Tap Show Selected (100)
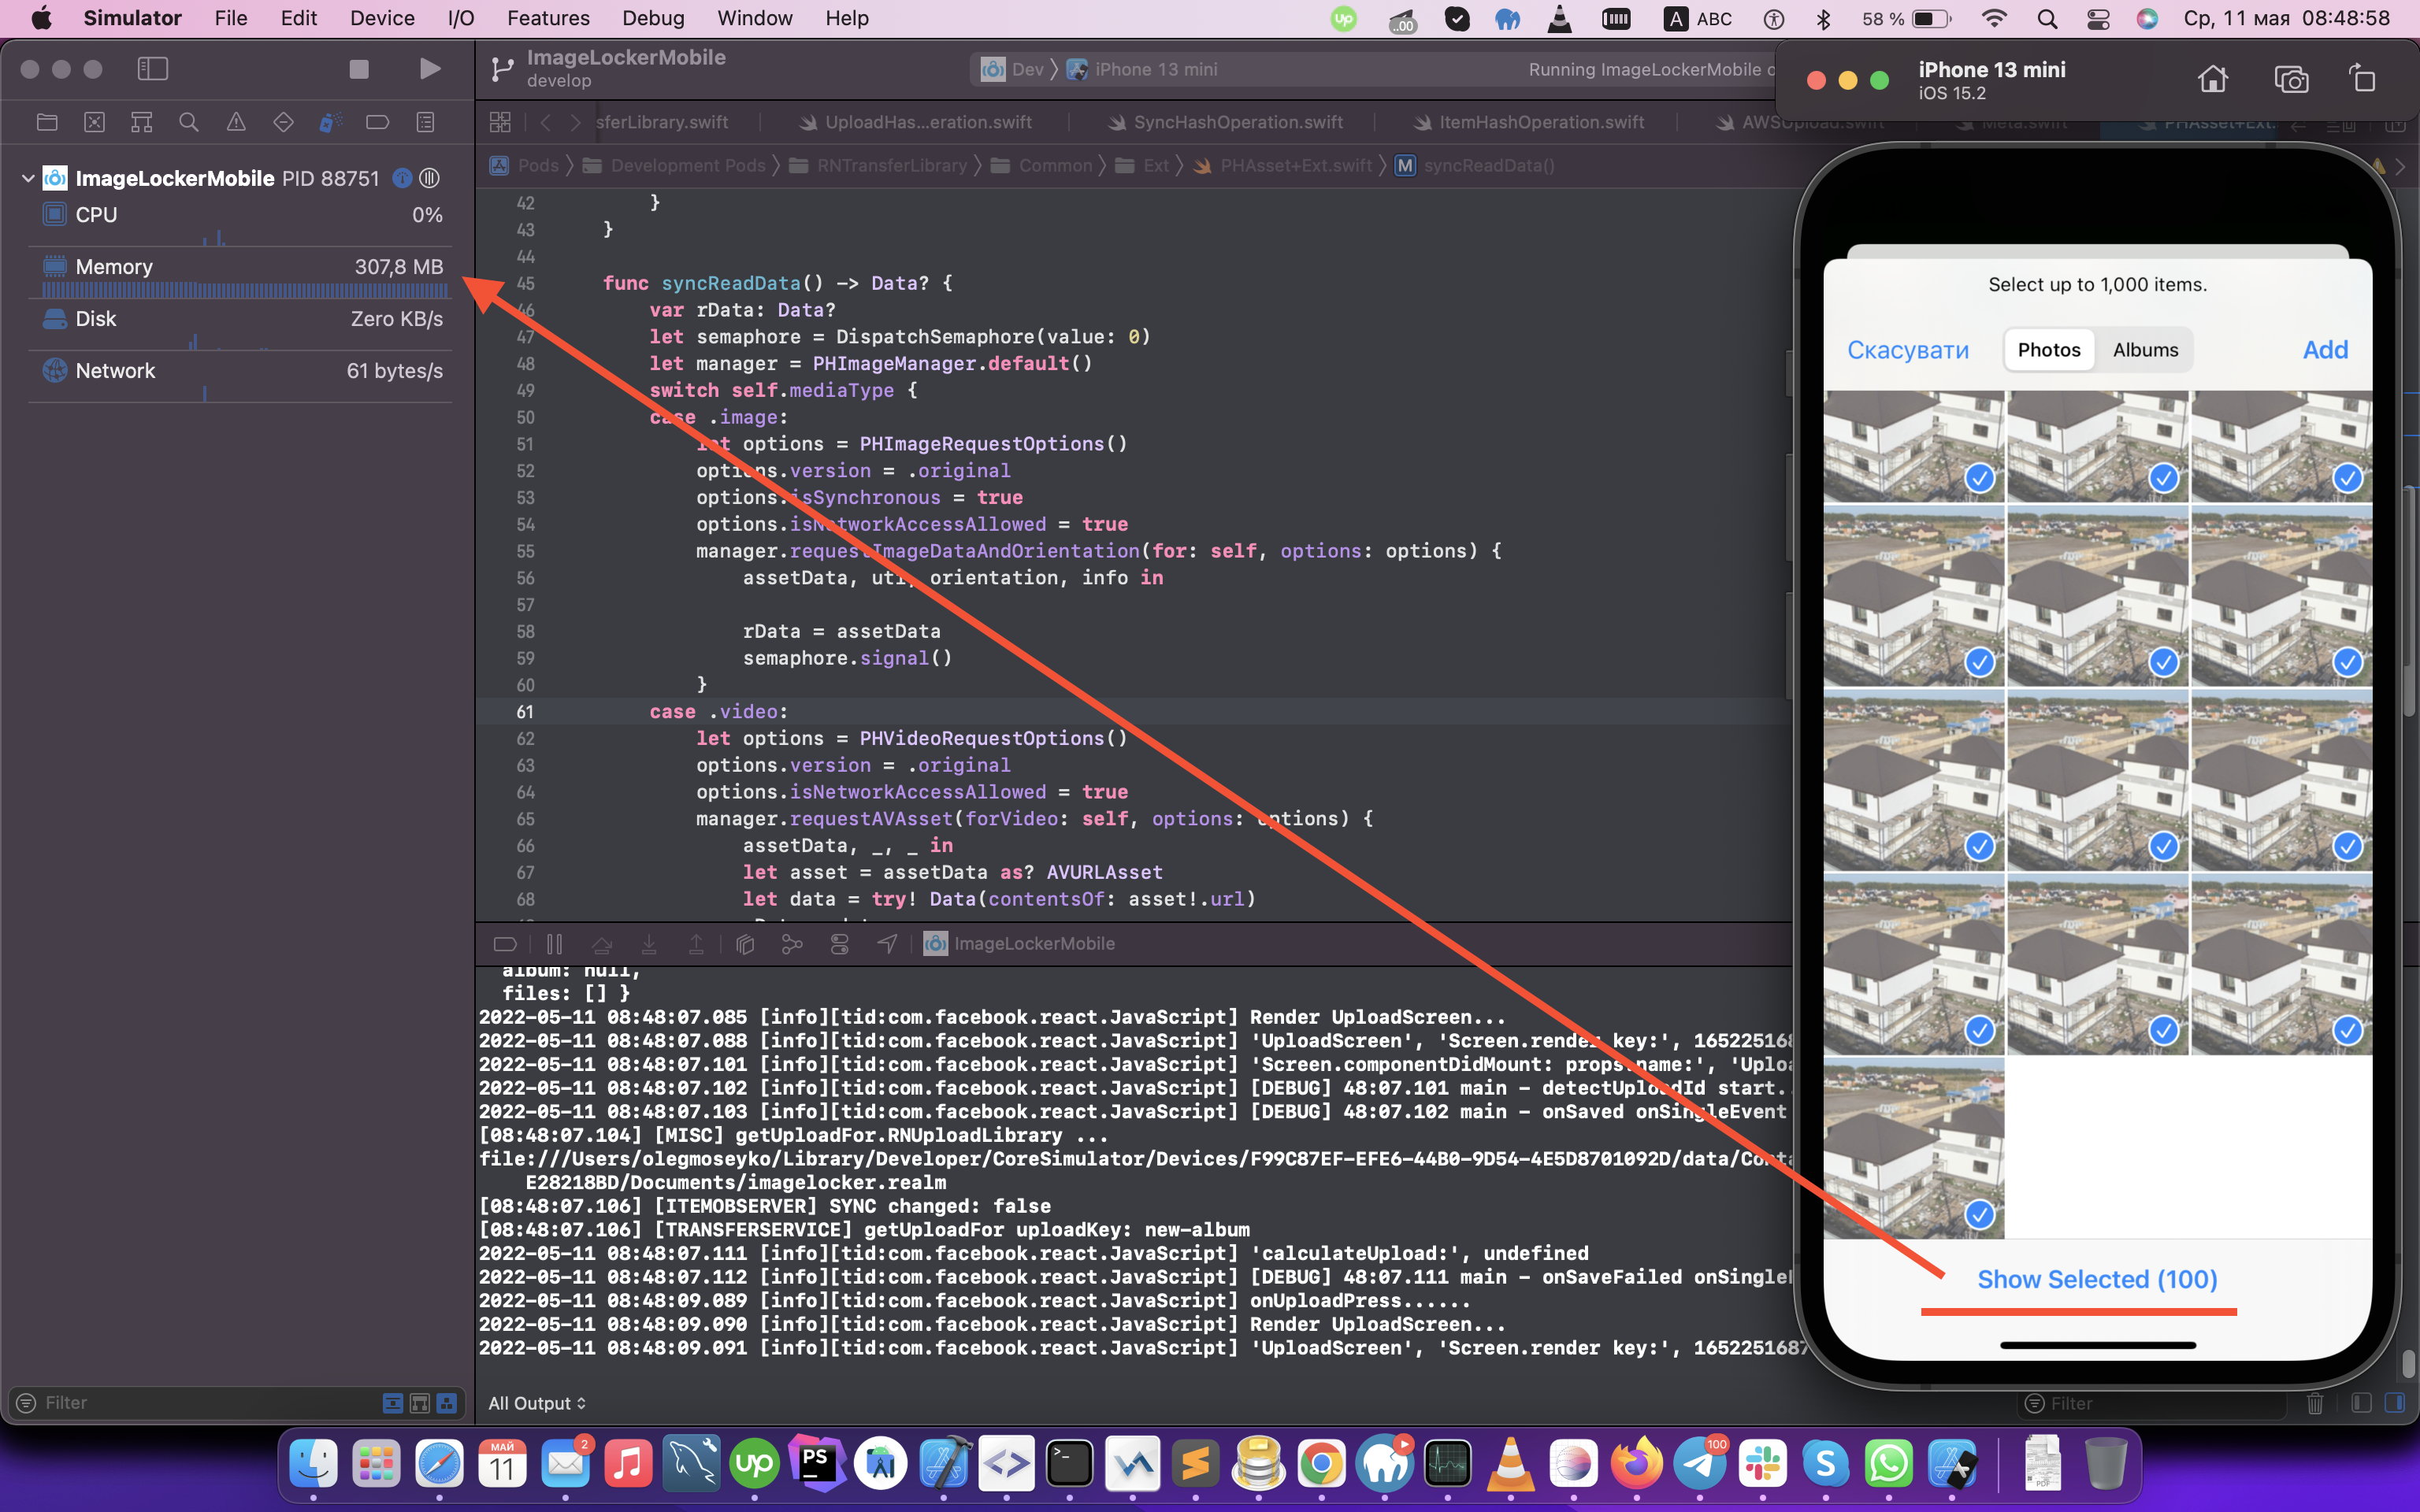 pos(2097,1279)
